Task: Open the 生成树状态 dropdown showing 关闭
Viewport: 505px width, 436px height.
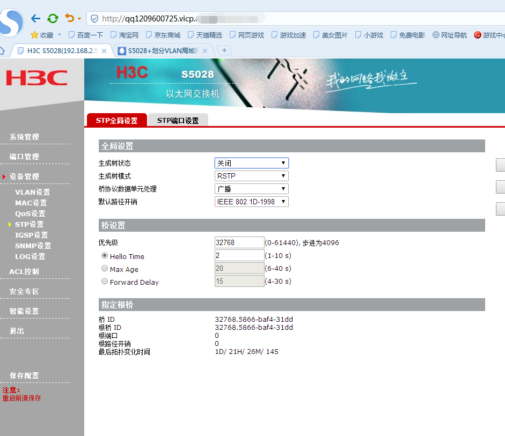Action: 252,163
